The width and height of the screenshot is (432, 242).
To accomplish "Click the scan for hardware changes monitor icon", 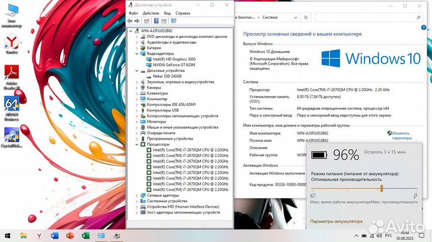I will [173, 21].
